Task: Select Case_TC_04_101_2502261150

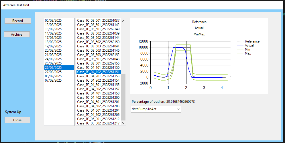Action: (99, 68)
